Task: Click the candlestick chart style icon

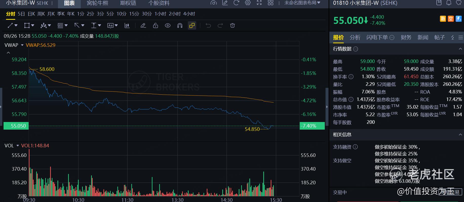Action: [x=127, y=26]
